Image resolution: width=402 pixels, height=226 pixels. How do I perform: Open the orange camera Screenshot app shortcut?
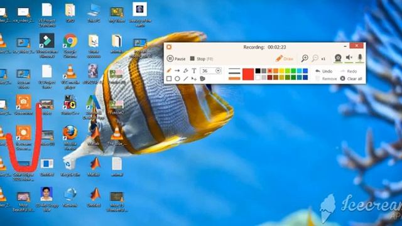coord(23,105)
